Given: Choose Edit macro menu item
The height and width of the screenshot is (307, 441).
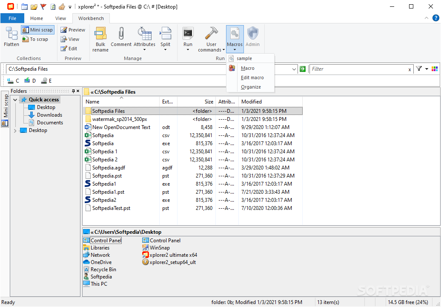Looking at the screenshot, I should click(x=250, y=77).
